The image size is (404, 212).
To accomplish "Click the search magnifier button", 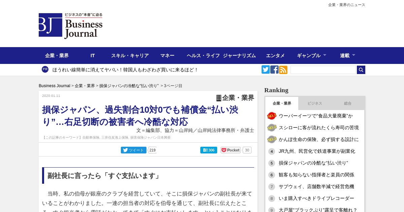I will click(361, 70).
